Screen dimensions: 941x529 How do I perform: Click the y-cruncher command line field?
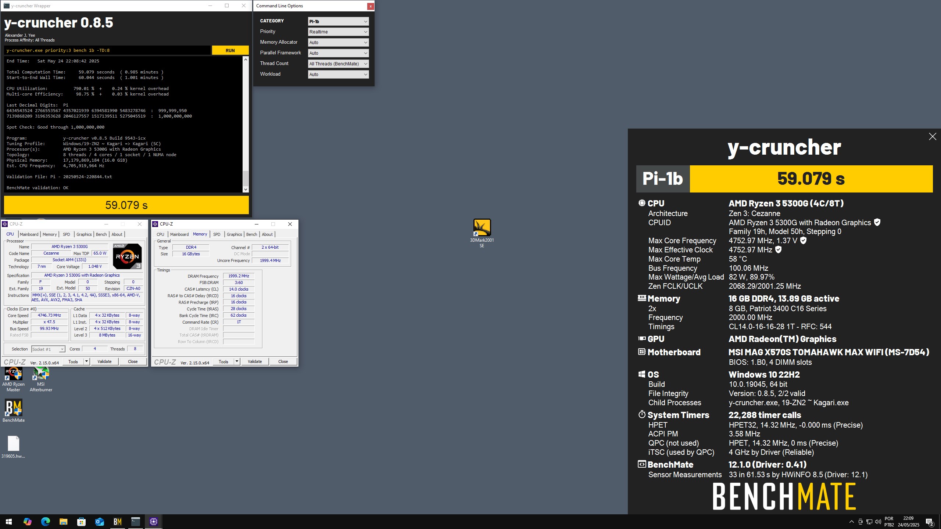(107, 50)
